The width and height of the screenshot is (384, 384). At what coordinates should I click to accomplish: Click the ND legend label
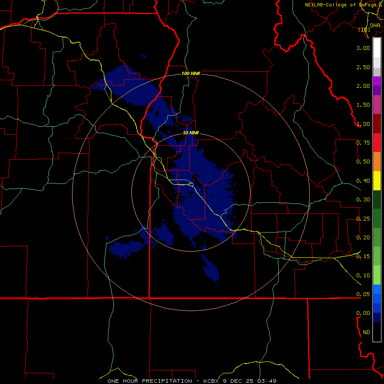(x=367, y=332)
